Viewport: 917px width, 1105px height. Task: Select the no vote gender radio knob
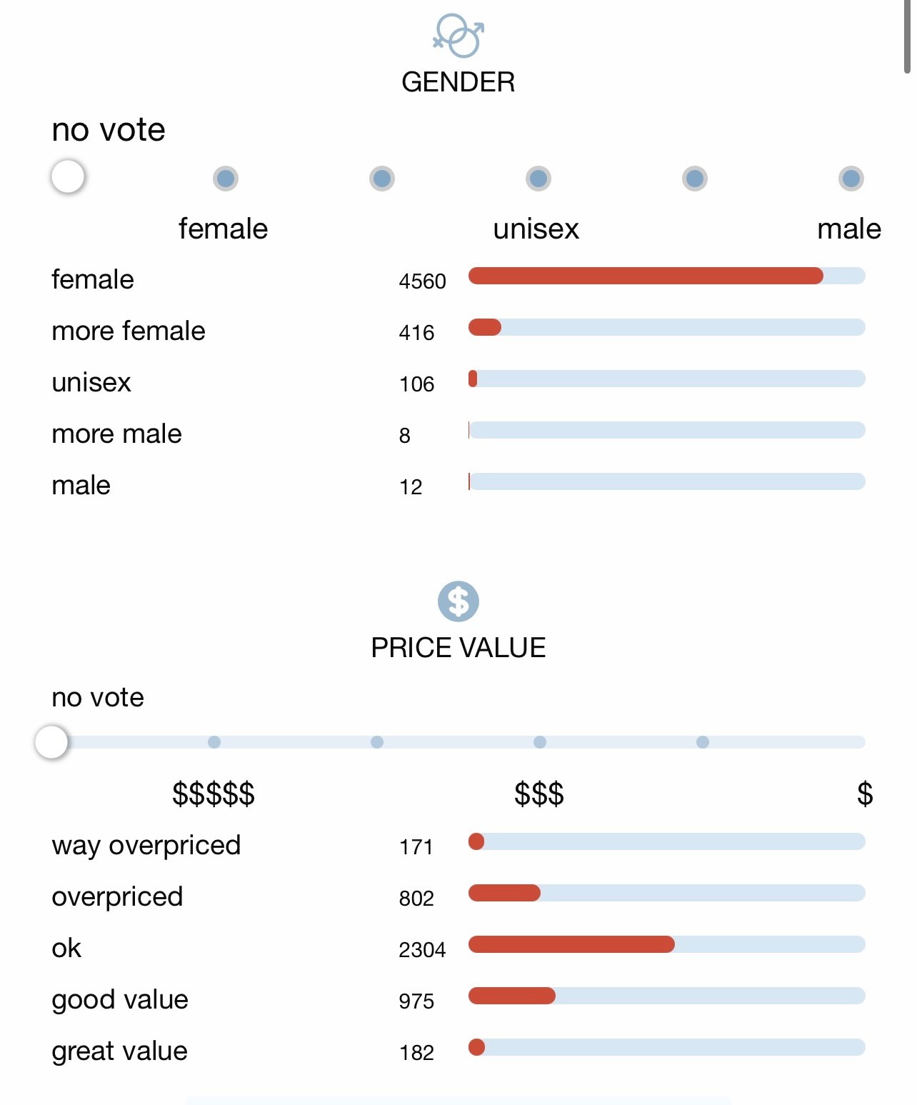(x=68, y=176)
